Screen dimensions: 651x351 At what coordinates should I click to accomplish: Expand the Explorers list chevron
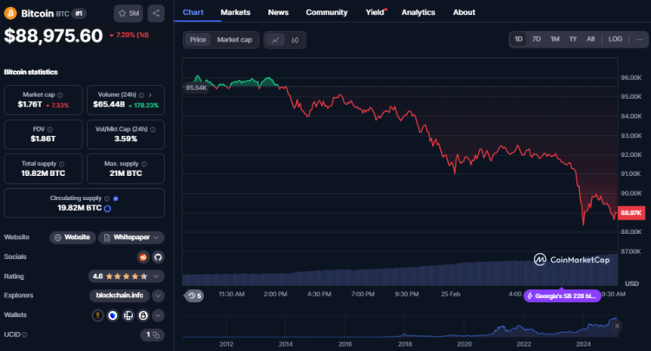157,296
